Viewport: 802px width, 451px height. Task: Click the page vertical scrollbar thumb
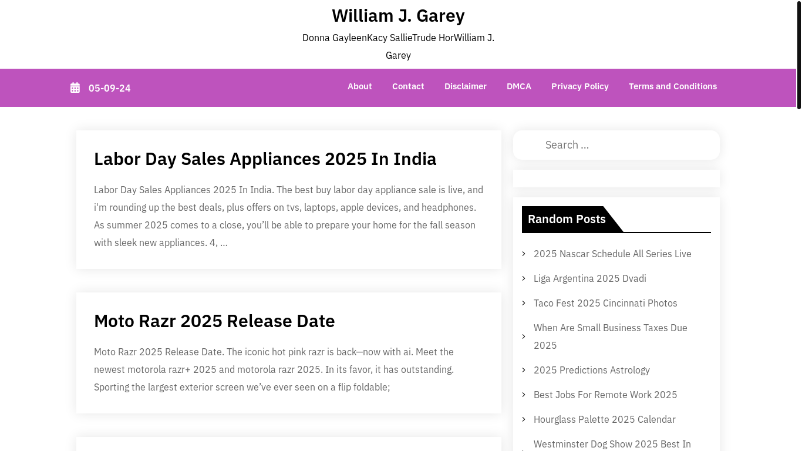(798, 55)
